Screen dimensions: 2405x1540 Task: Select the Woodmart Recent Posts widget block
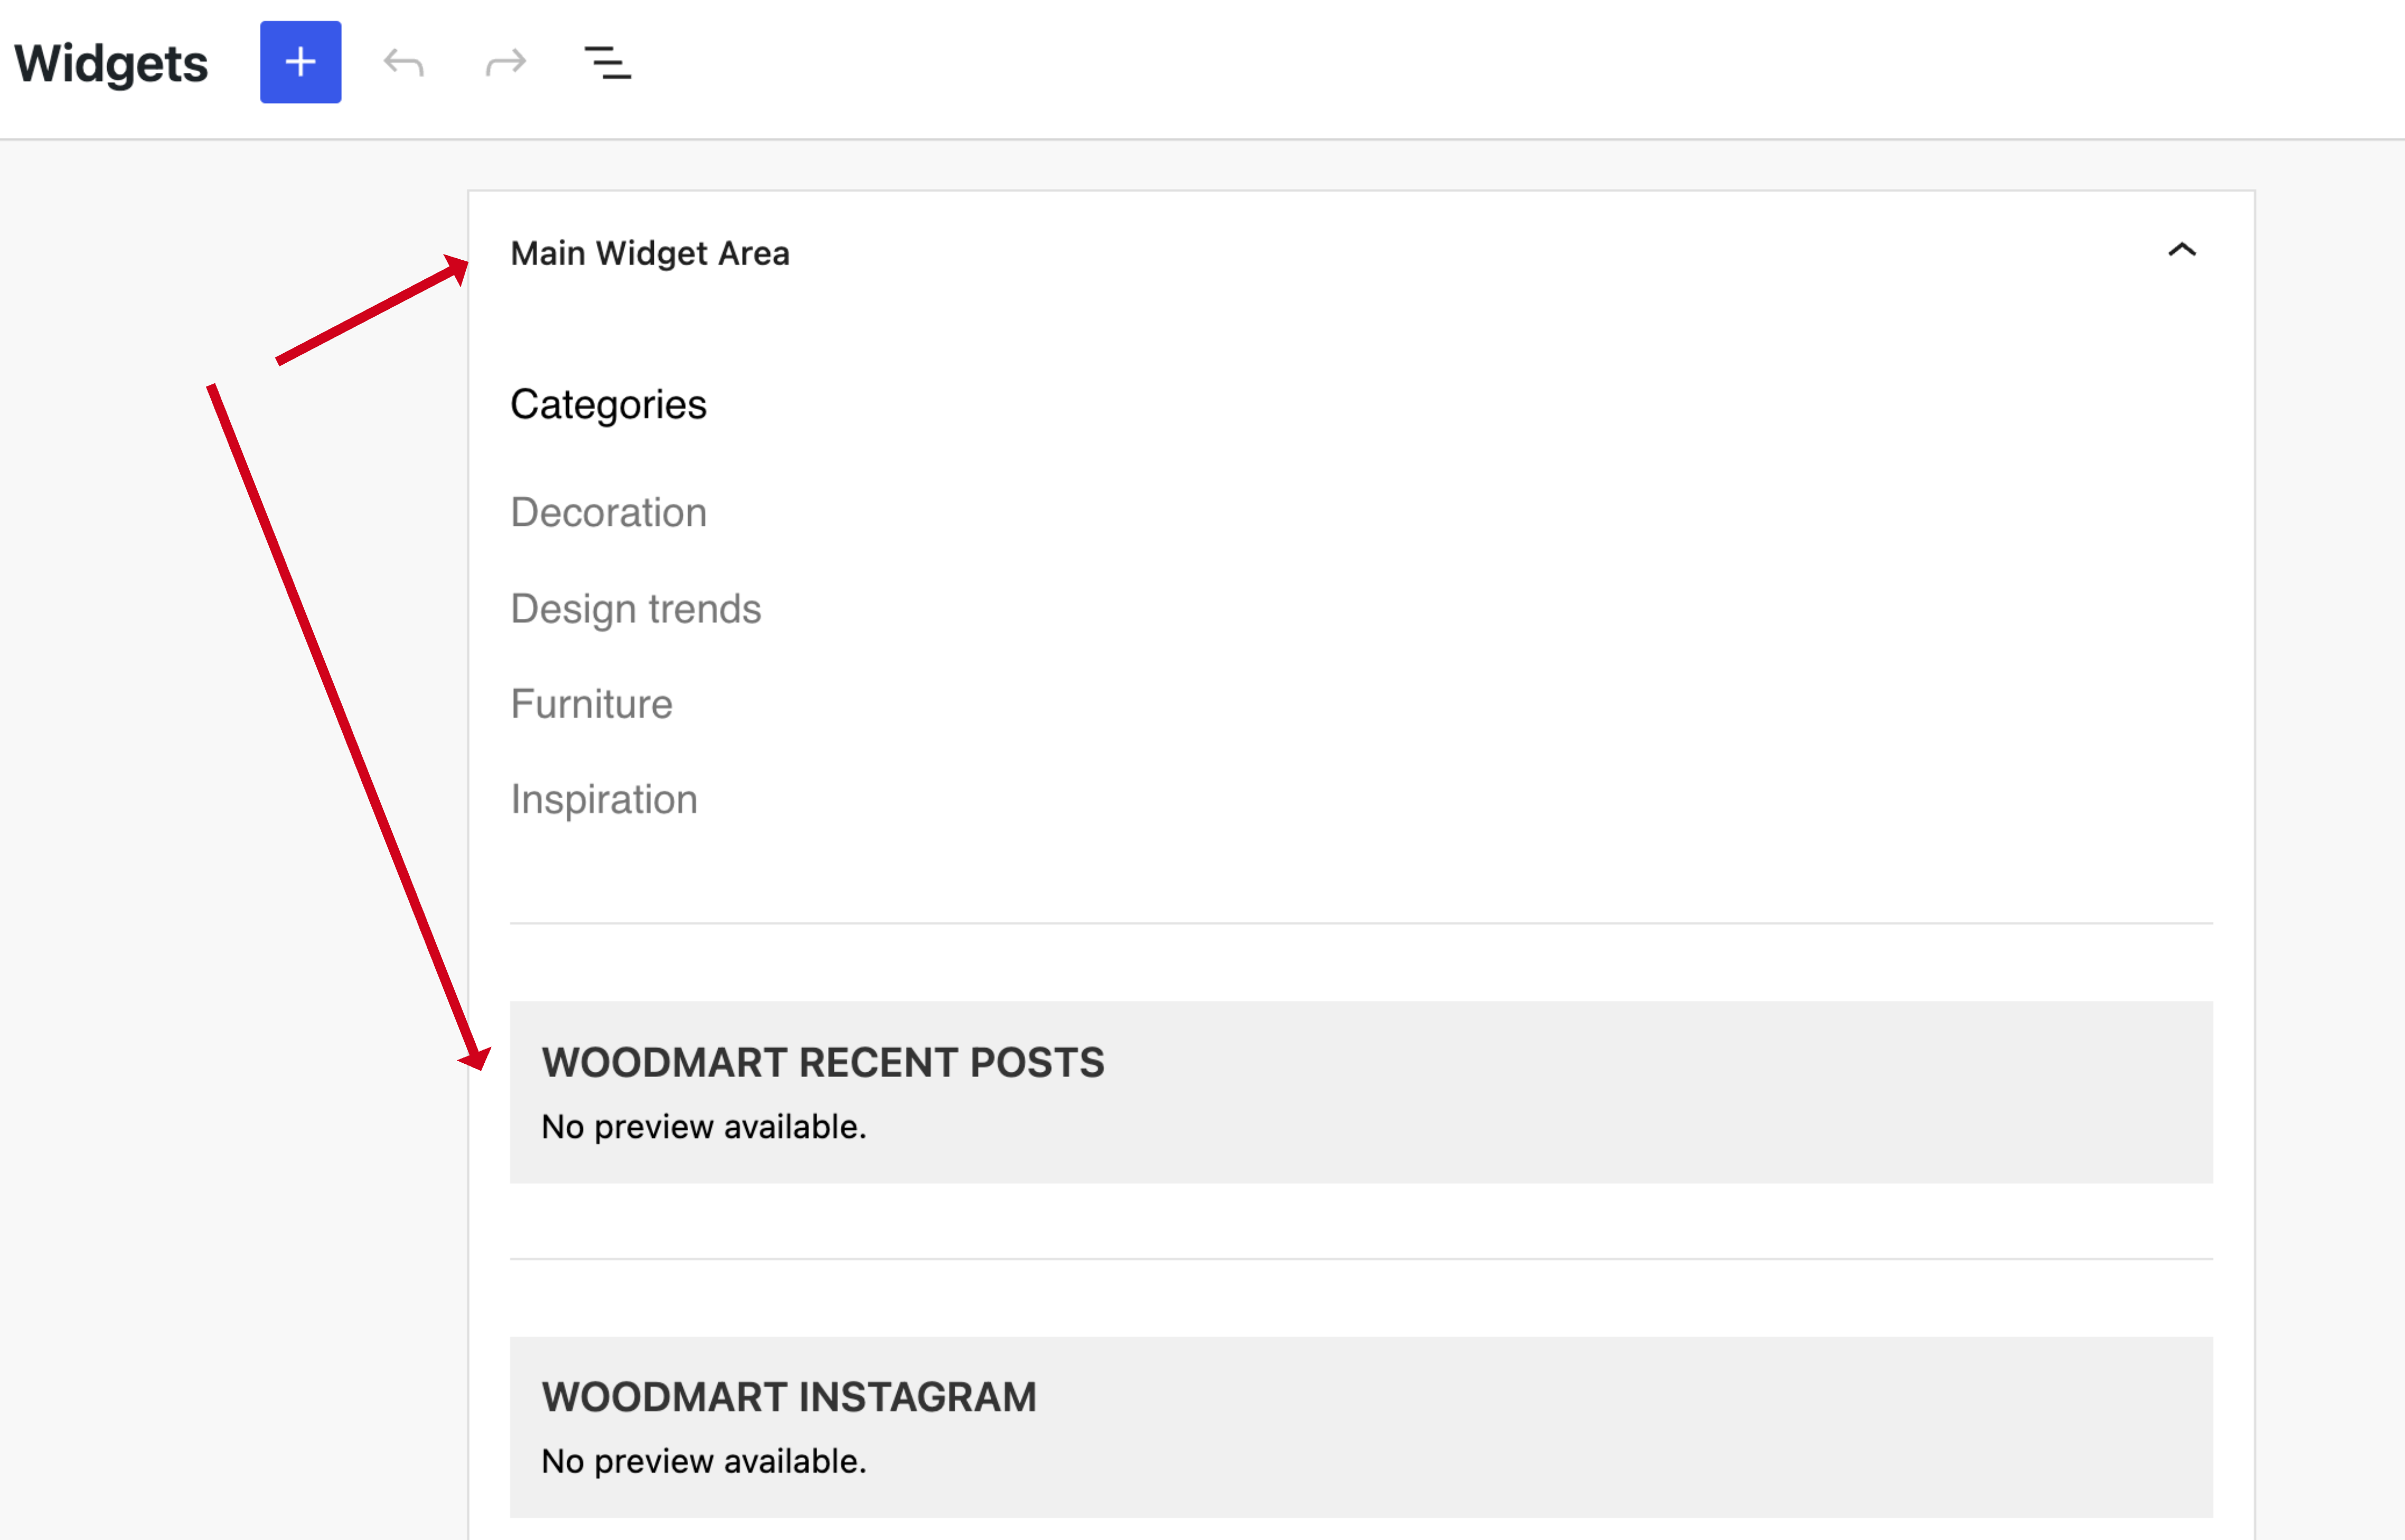pyautogui.click(x=1361, y=1092)
